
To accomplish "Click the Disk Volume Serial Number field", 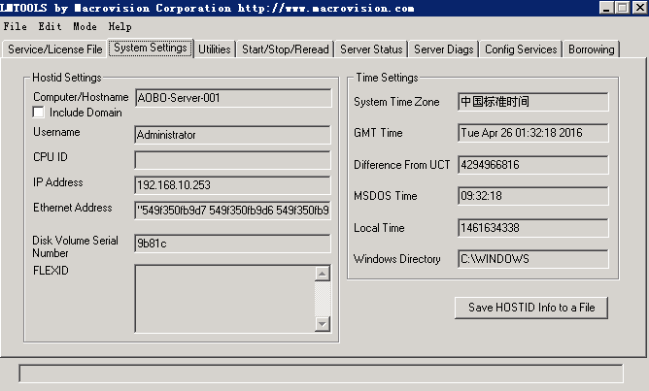I will click(232, 244).
